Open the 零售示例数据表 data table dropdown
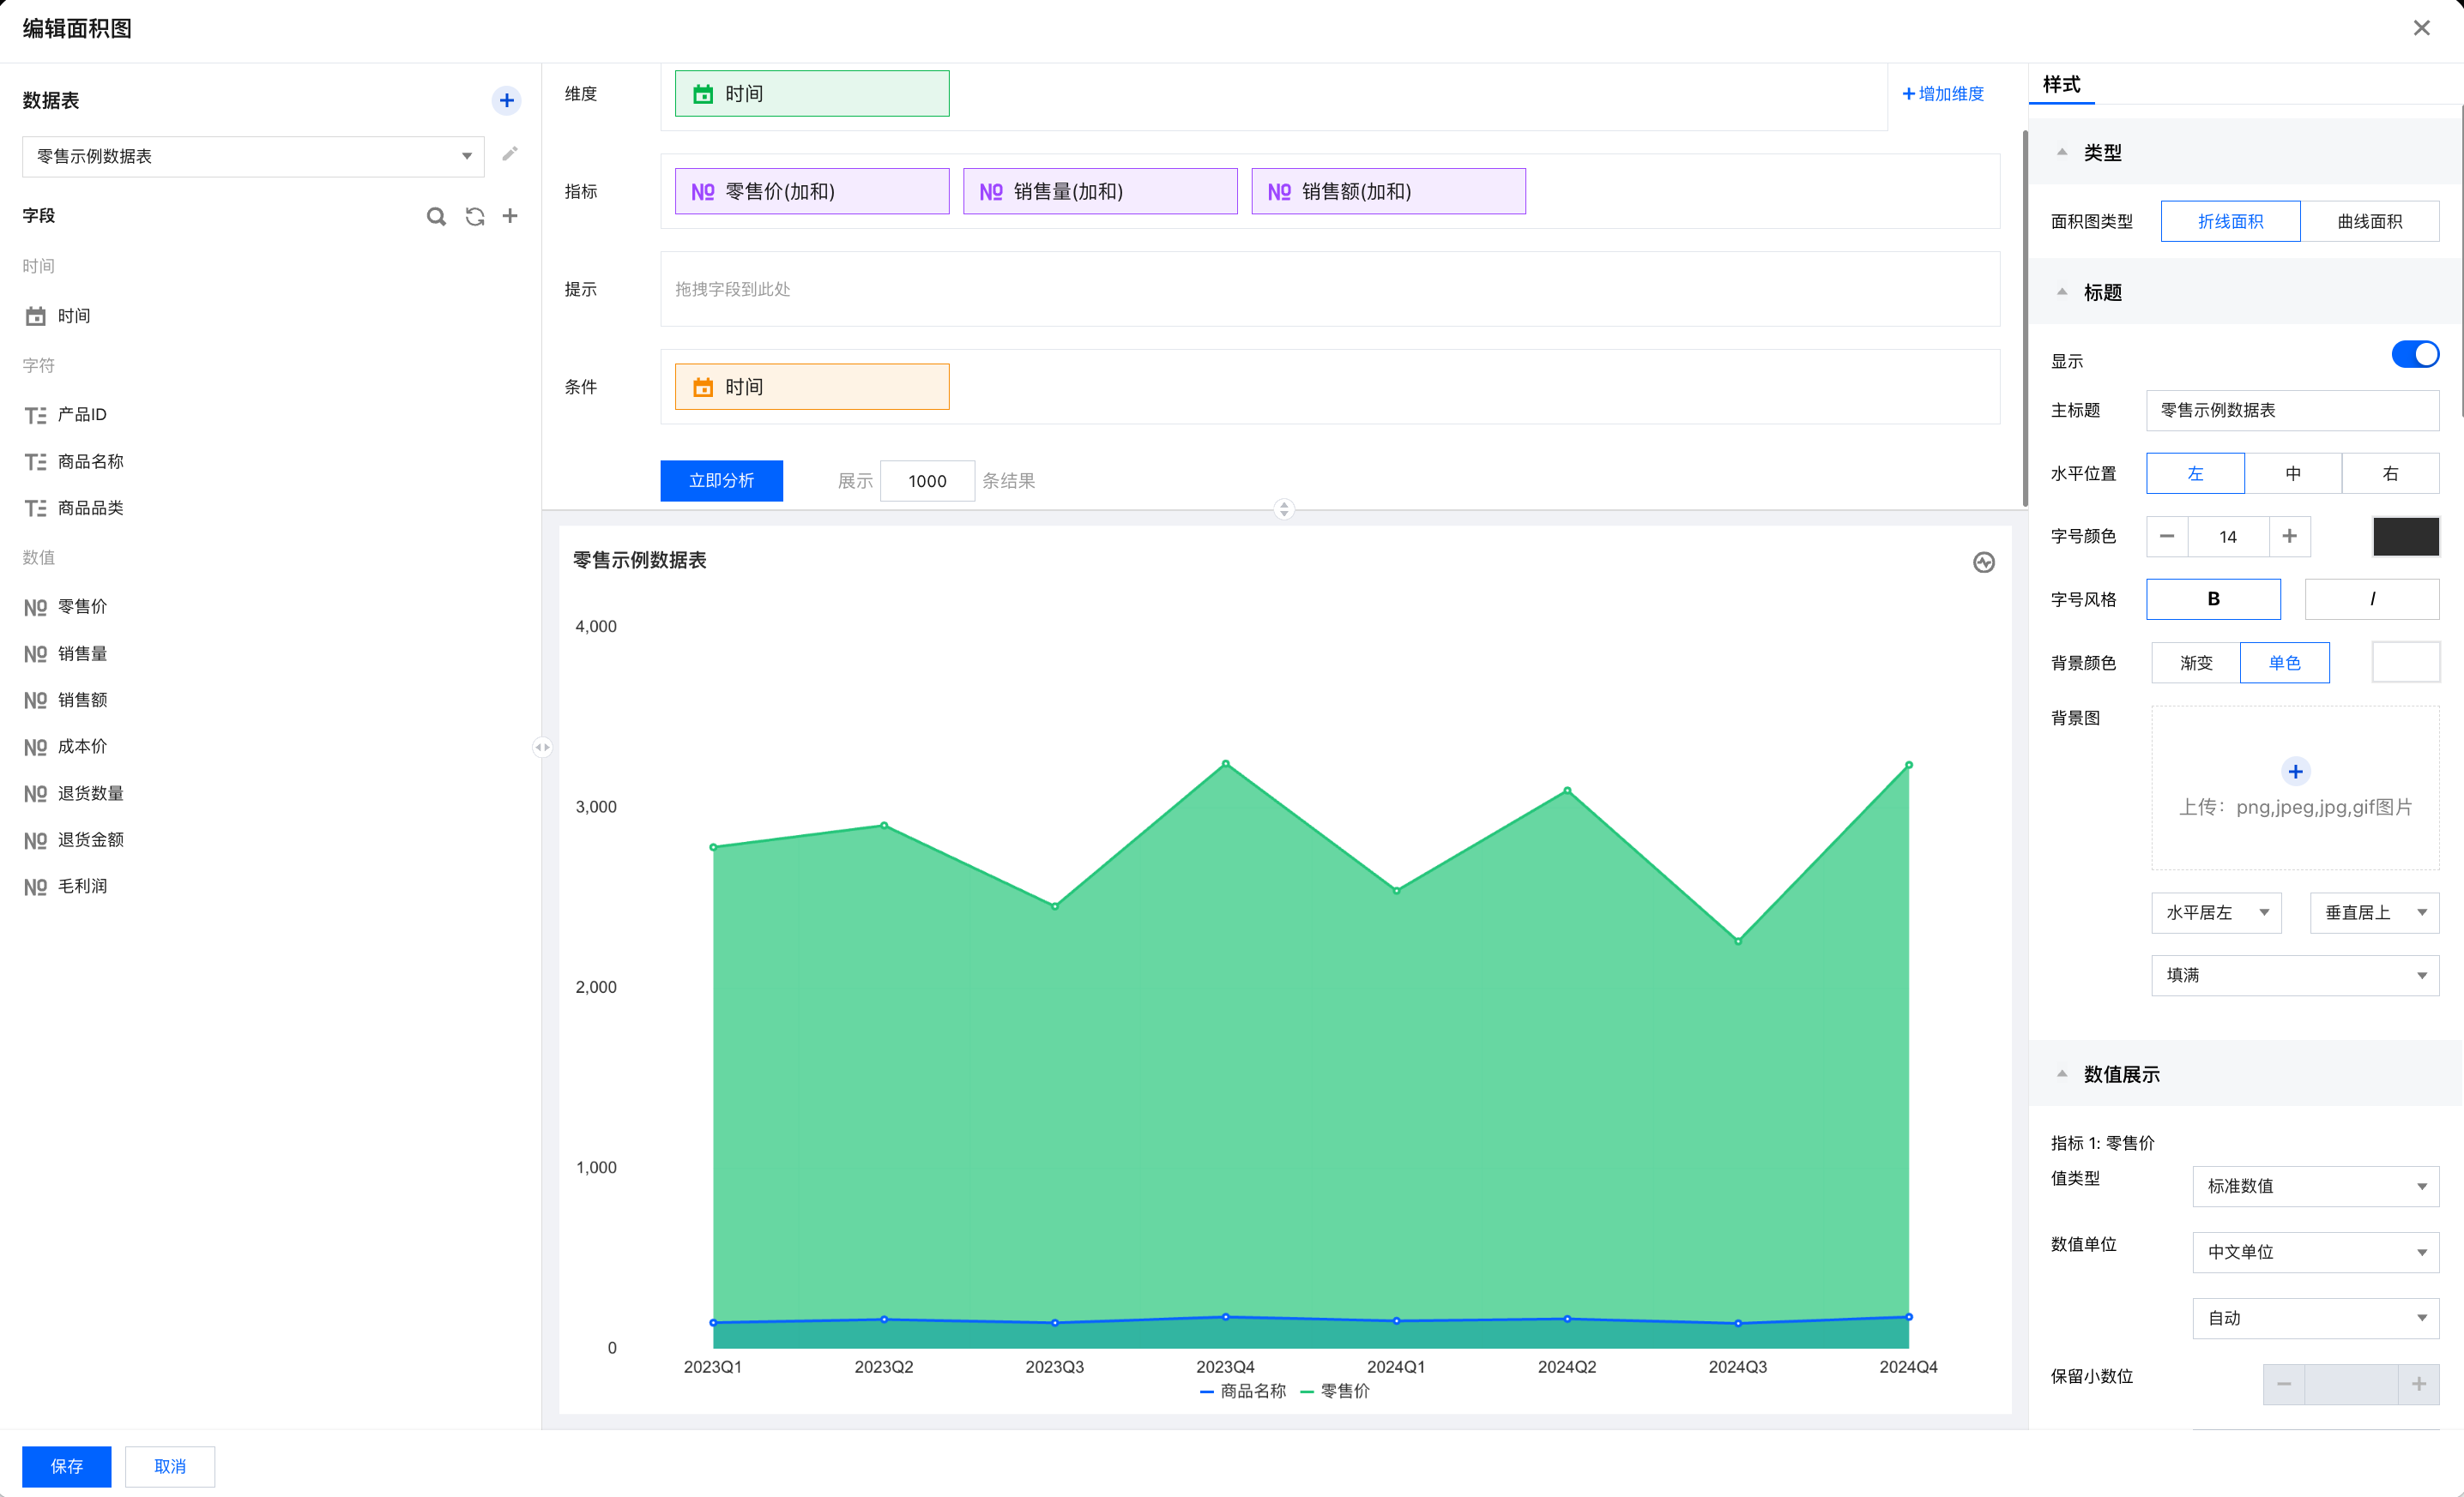Viewport: 2464px width, 1497px height. 253,156
